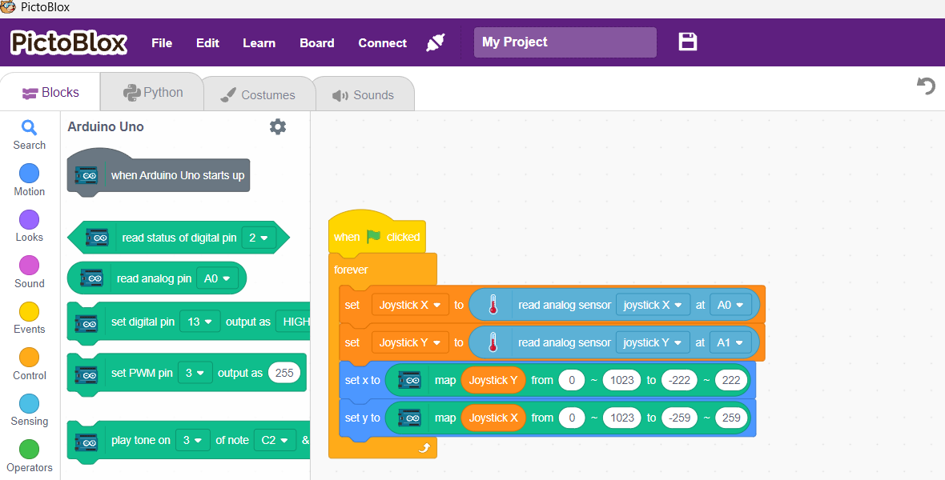The width and height of the screenshot is (945, 480).
Task: Open variable Joystick Y dropdown in set block
Action: point(410,342)
